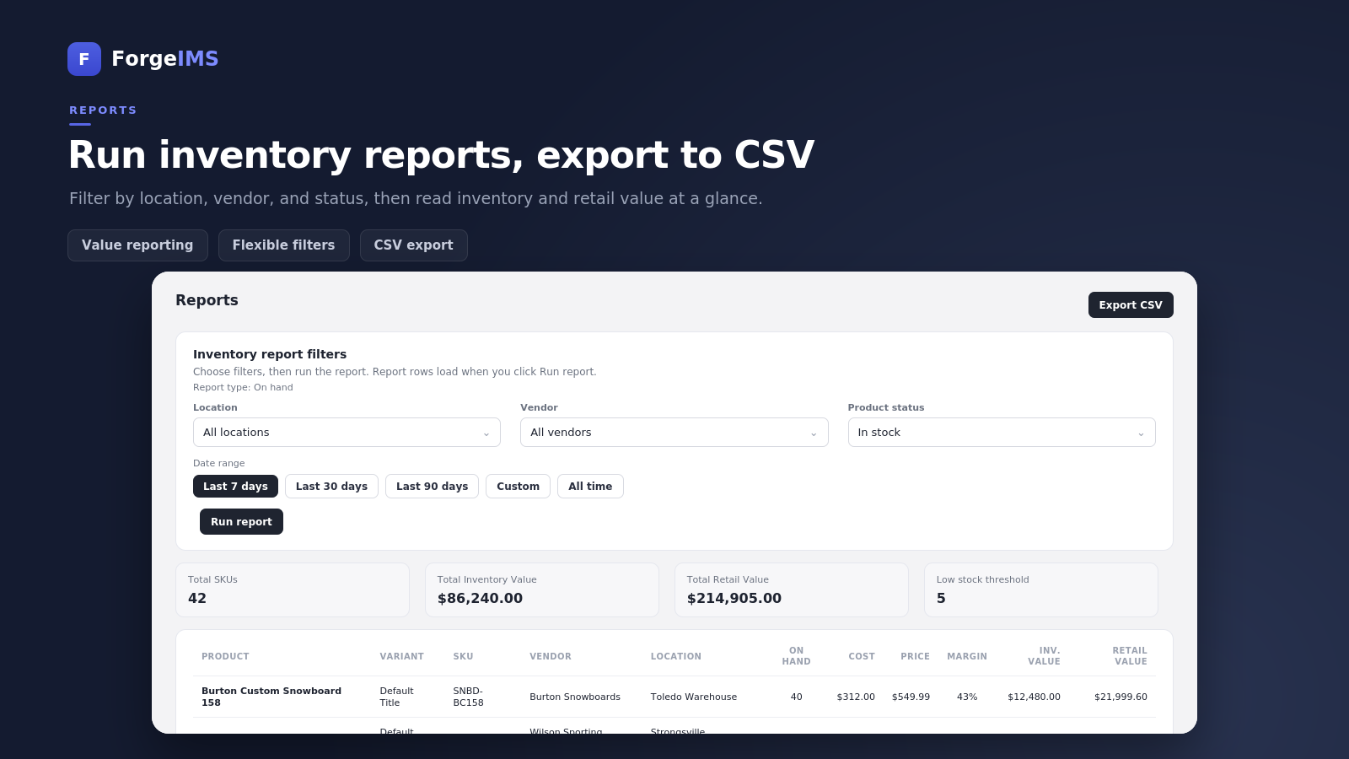Image resolution: width=1349 pixels, height=759 pixels.
Task: Click the REPORTS section label
Action: point(103,110)
